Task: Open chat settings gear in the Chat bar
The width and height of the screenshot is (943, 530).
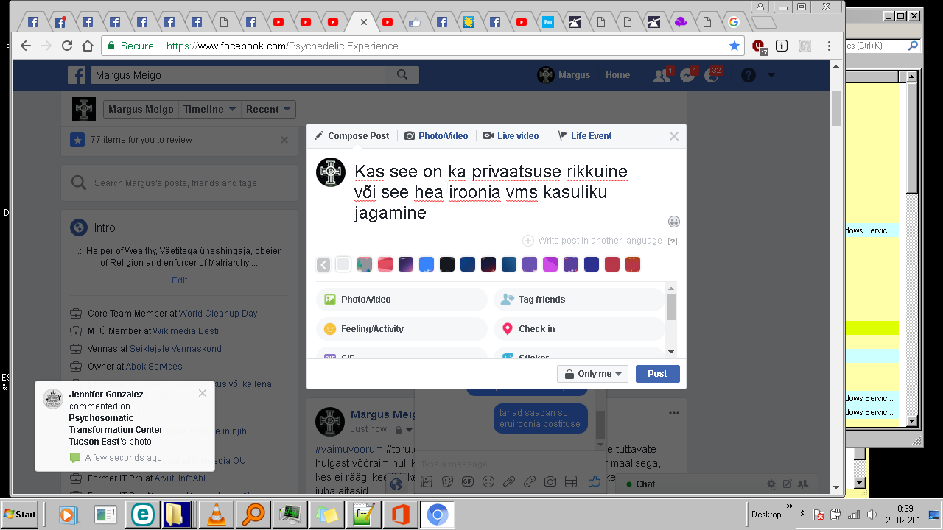Action: tap(771, 484)
